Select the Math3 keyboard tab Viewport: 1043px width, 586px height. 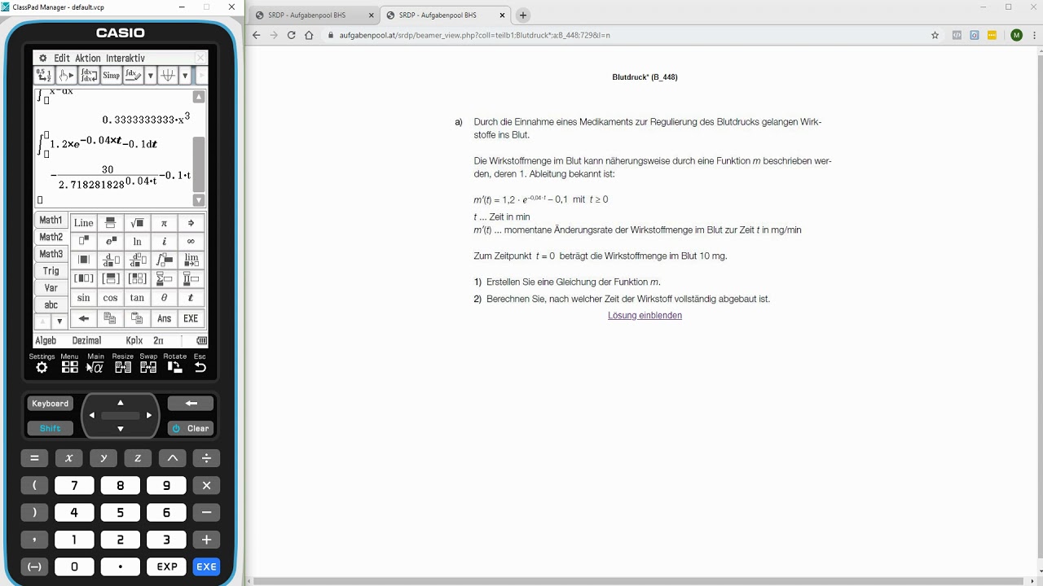51,255
